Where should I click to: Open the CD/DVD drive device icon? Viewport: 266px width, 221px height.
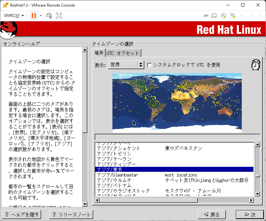point(224,16)
